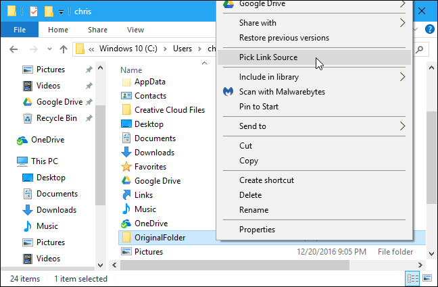This screenshot has width=438, height=287.
Task: Open the Links folder icon
Action: tap(126, 195)
